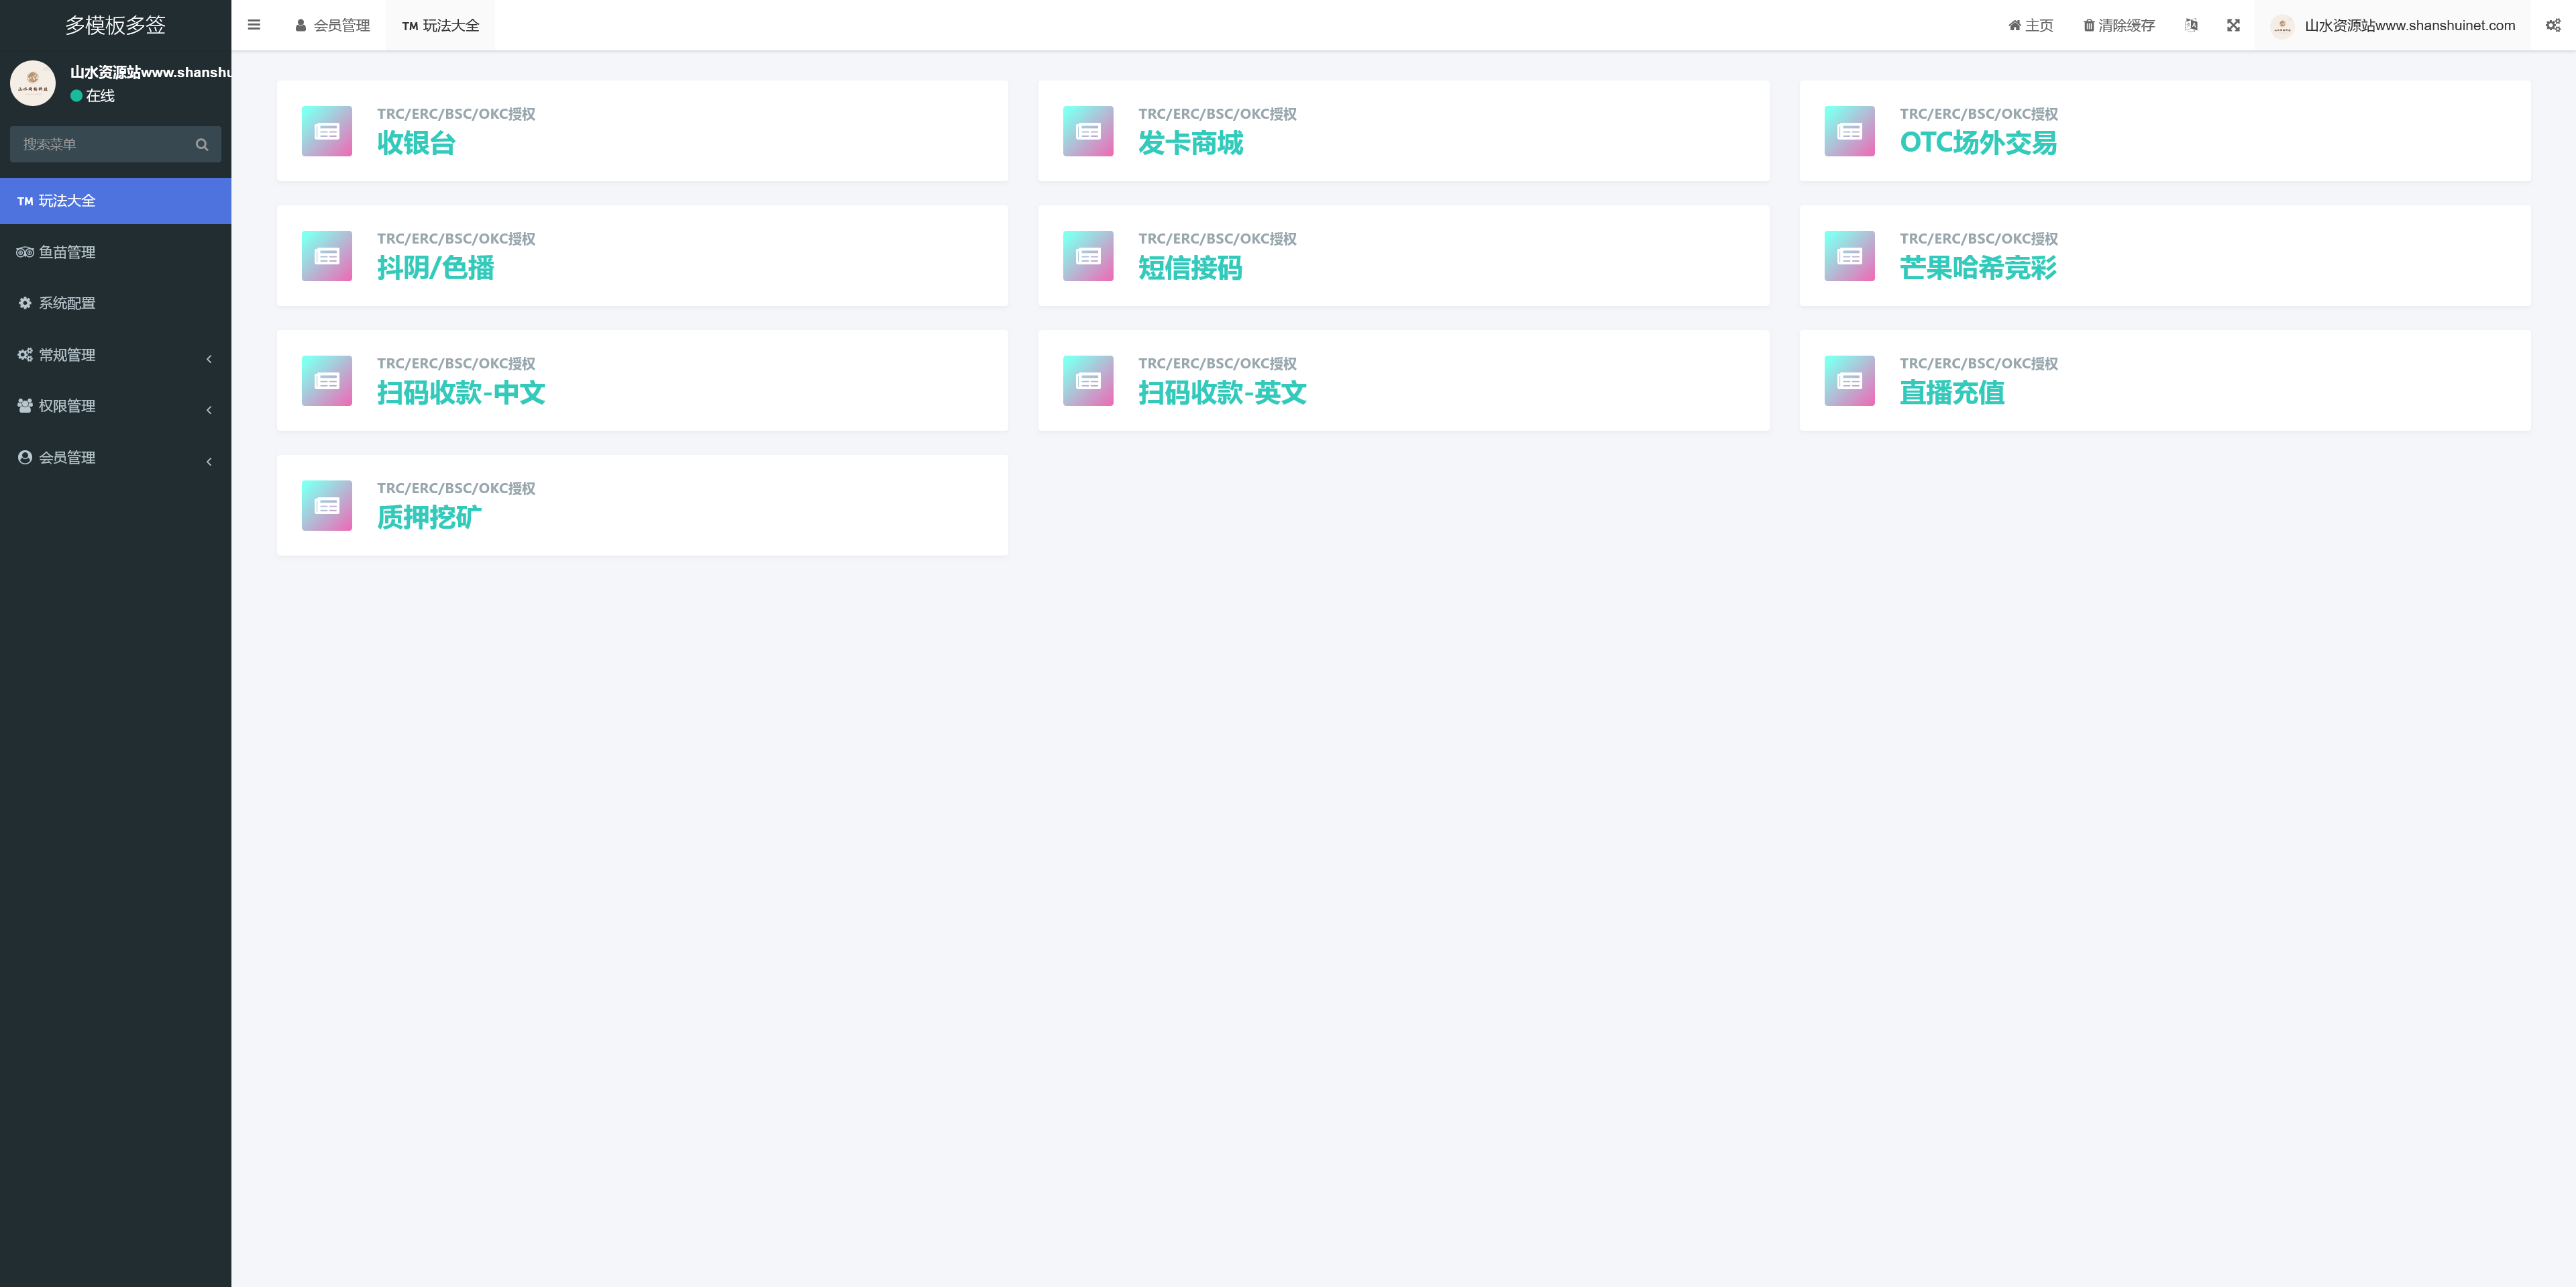
Task: Expand the 常规管理 sidebar menu
Action: [x=115, y=355]
